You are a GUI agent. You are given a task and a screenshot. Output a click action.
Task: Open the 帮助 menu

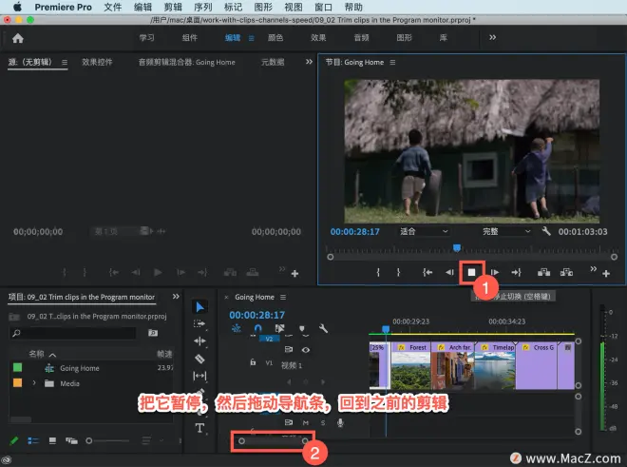[x=353, y=8]
